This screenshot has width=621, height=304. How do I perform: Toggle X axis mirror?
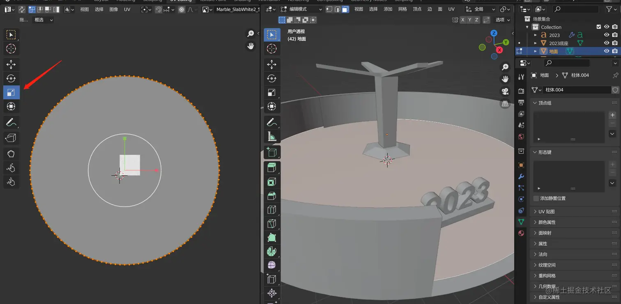463,20
